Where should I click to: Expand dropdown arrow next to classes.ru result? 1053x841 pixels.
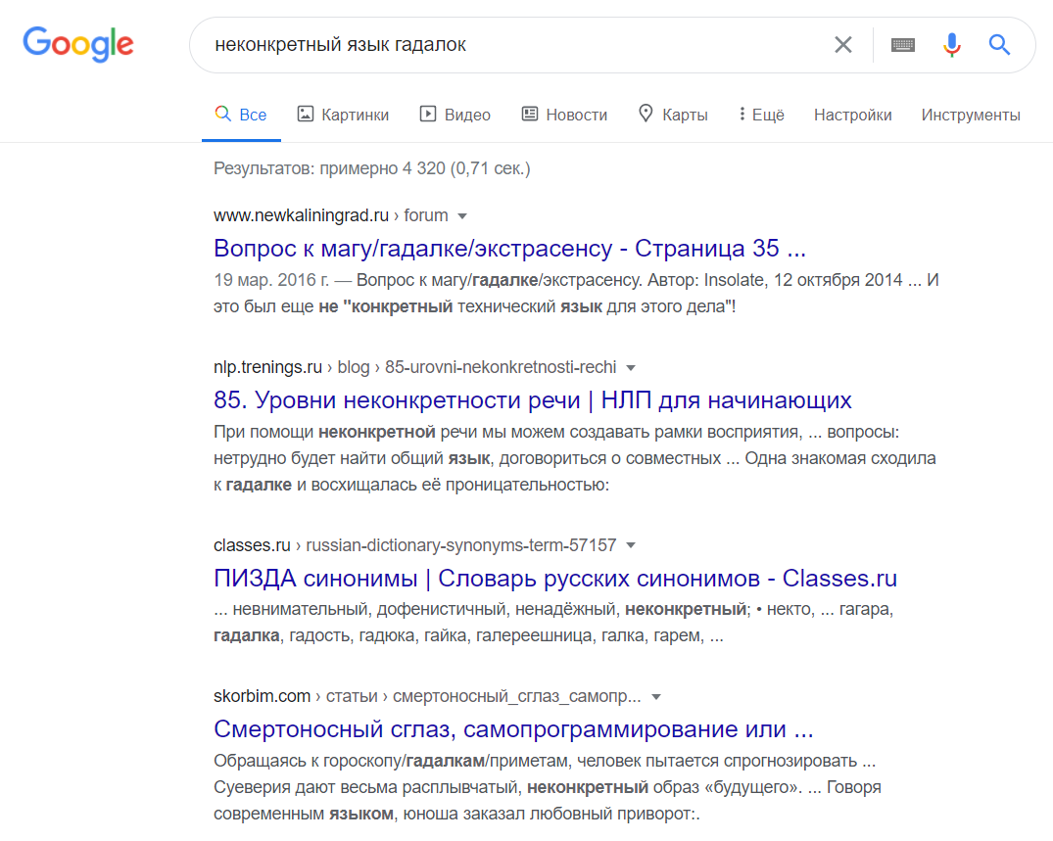pos(631,545)
